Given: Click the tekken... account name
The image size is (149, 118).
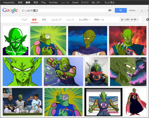Looking at the screenshot, I should click(x=133, y=10).
